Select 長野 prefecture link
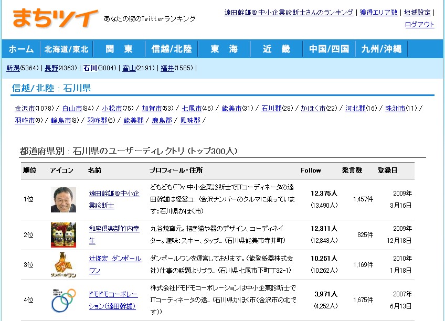 [x=51, y=68]
